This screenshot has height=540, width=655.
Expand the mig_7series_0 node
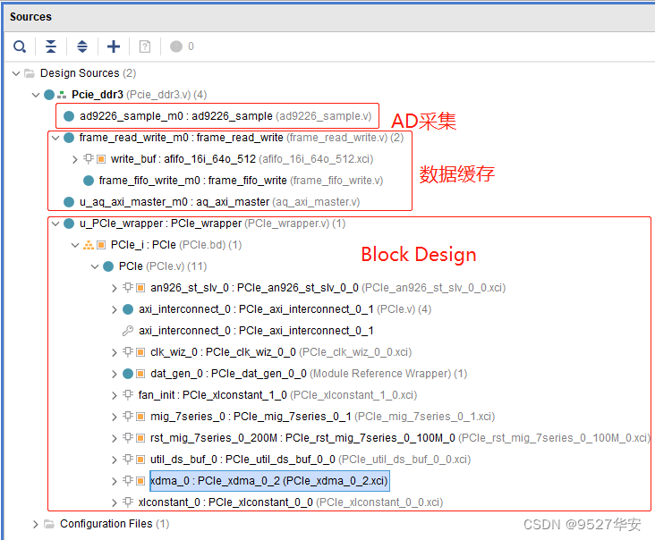point(114,417)
